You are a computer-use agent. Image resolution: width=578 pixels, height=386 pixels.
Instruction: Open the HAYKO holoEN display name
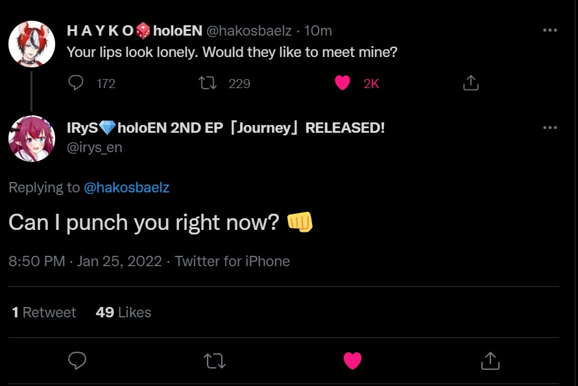coord(134,30)
